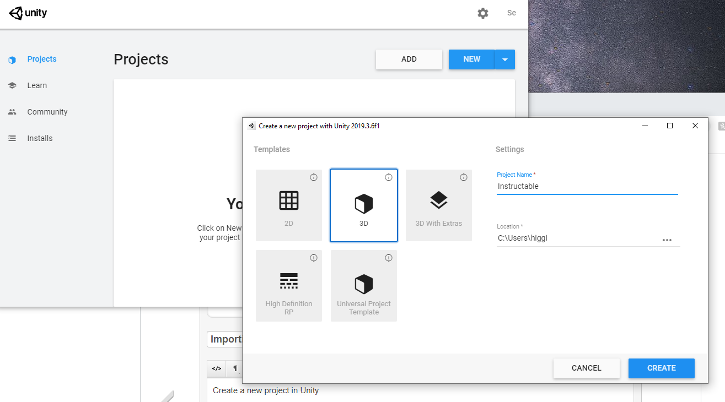Show info for Universal Project Template
This screenshot has width=725, height=402.
(x=389, y=258)
